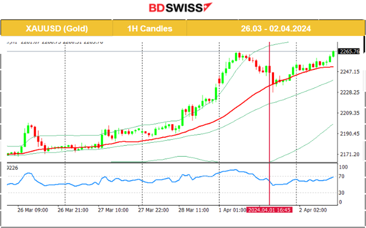Click the 27 Mar 22:00 time label
The image size is (366, 228).
click(x=153, y=211)
